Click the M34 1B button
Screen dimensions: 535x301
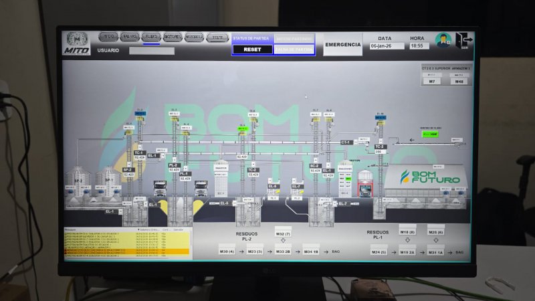coord(311,249)
